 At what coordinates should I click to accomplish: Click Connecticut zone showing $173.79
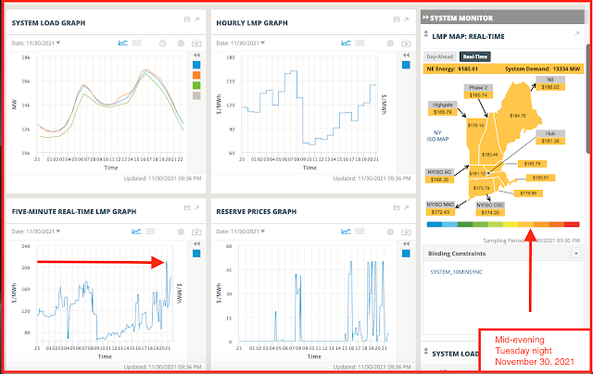482,188
